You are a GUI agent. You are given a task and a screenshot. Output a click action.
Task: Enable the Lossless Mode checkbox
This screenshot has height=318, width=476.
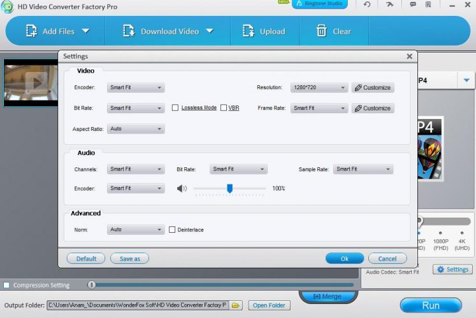point(175,108)
